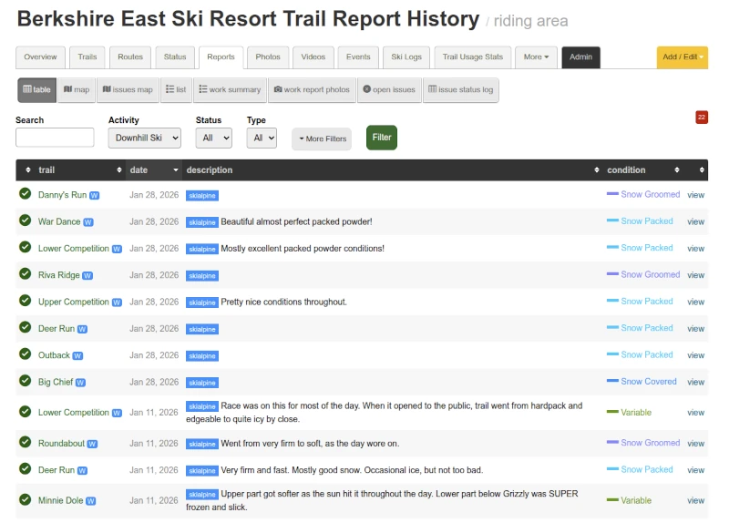Click the green check icon beside Danny's Run
The height and width of the screenshot is (523, 729).
pyautogui.click(x=26, y=194)
